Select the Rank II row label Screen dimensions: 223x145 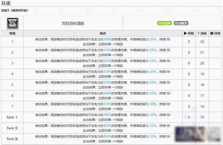point(12,128)
